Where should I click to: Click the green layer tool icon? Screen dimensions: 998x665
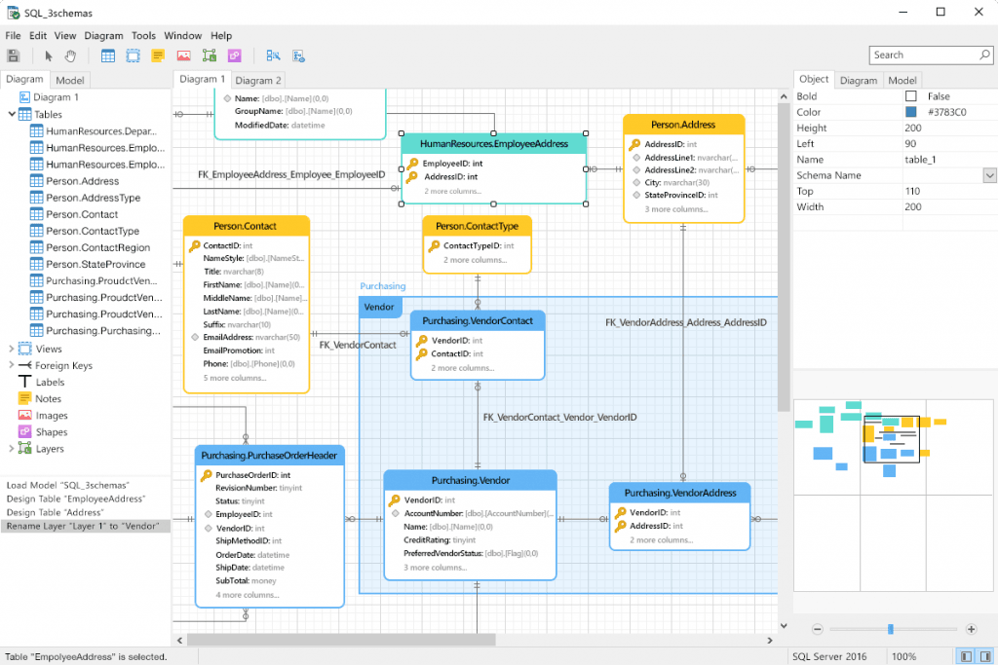click(209, 55)
